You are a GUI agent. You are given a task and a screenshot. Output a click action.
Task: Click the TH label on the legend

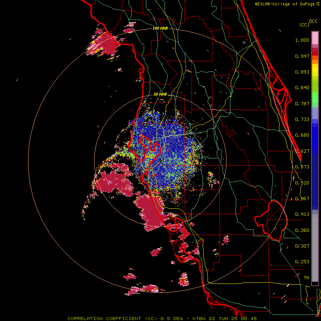306,278
